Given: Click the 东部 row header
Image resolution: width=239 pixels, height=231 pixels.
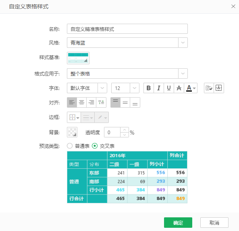Looking at the screenshot, I should pyautogui.click(x=97, y=173).
